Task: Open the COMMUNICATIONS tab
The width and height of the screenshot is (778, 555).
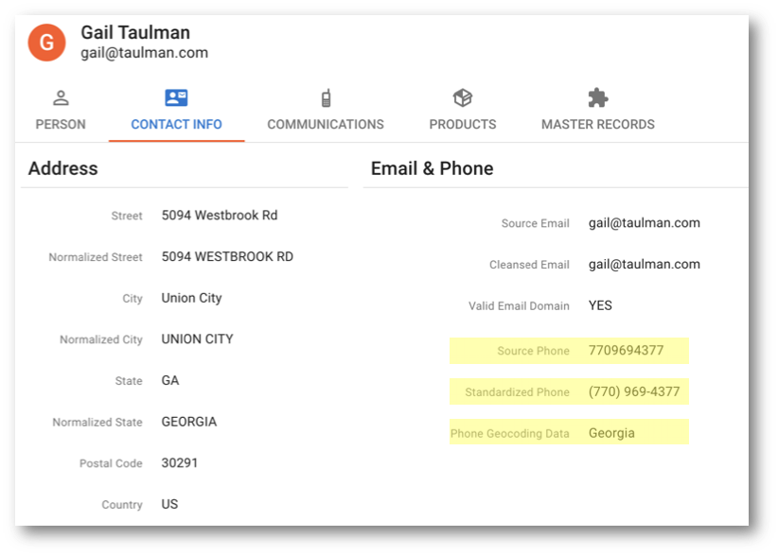Action: click(x=326, y=125)
